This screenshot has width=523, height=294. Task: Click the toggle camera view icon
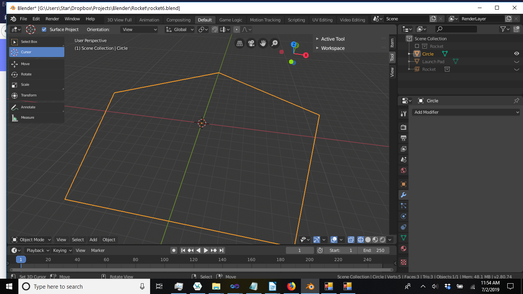251,43
